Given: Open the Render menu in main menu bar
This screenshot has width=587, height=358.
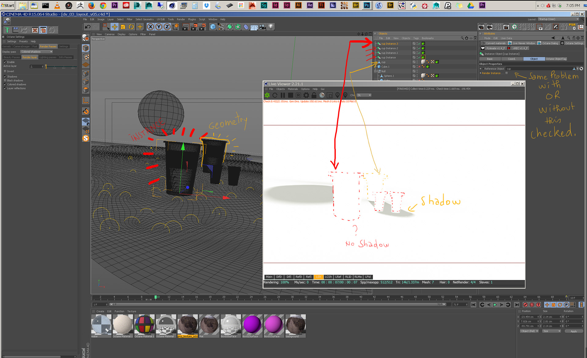Looking at the screenshot, I should [x=181, y=19].
